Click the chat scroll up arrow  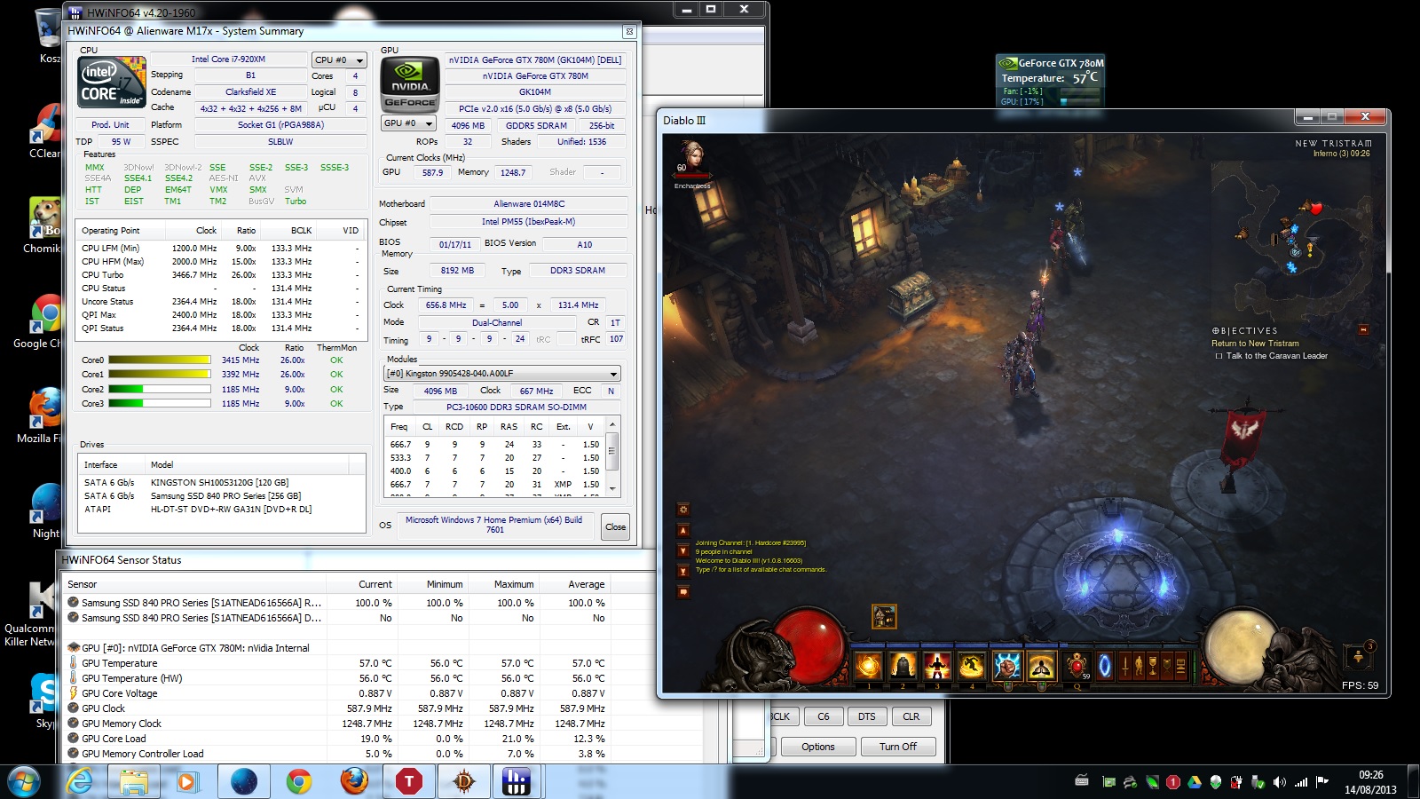[683, 530]
